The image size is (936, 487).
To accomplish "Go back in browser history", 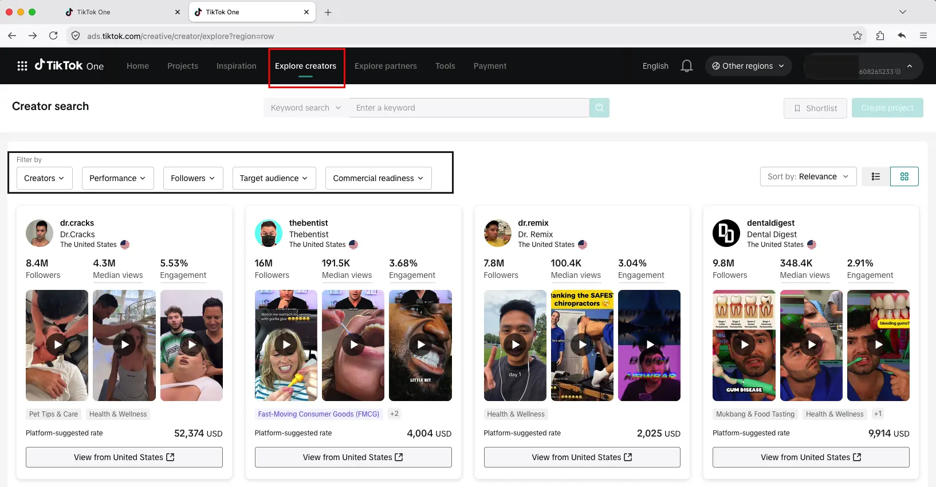I will [12, 36].
